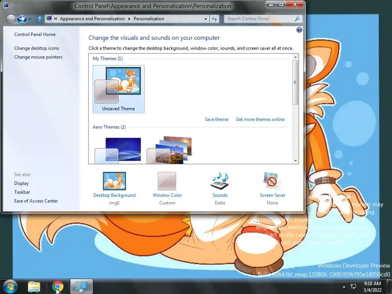Open help with the question mark icon
The image size is (392, 294).
pos(299,30)
